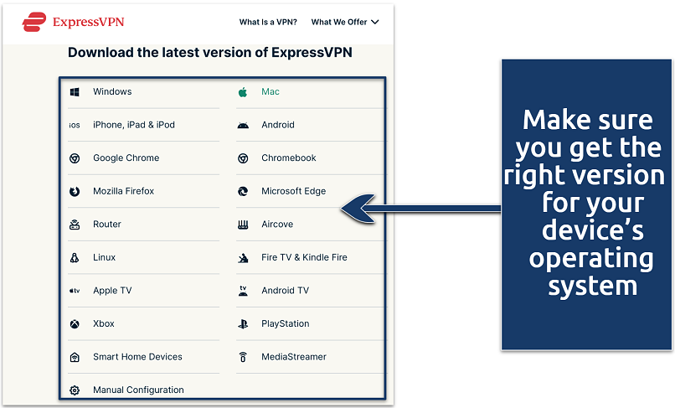This screenshot has height=408, width=675.
Task: Click the gear icon for Manual Configuration
Action: click(75, 390)
